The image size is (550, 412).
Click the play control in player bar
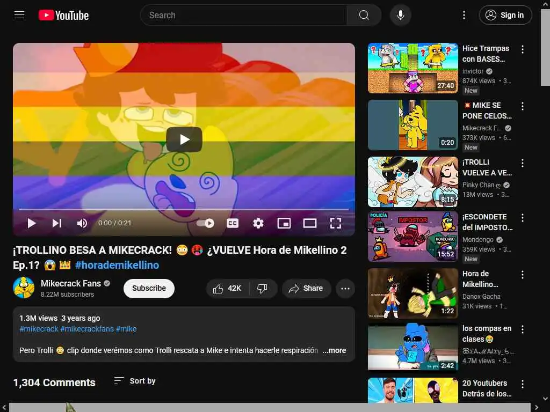pyautogui.click(x=32, y=223)
